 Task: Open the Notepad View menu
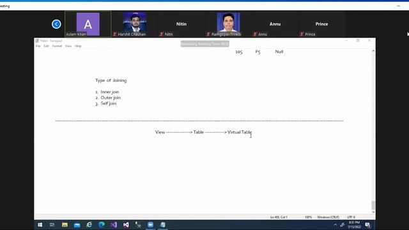pos(68,46)
